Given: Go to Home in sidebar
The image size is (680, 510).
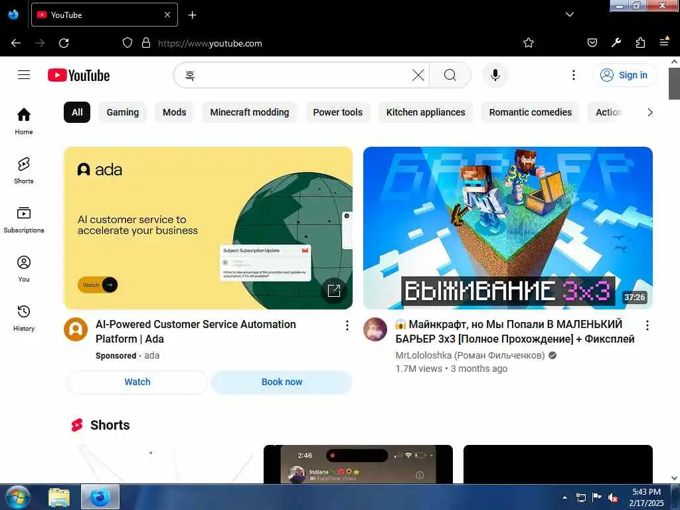Looking at the screenshot, I should [24, 122].
